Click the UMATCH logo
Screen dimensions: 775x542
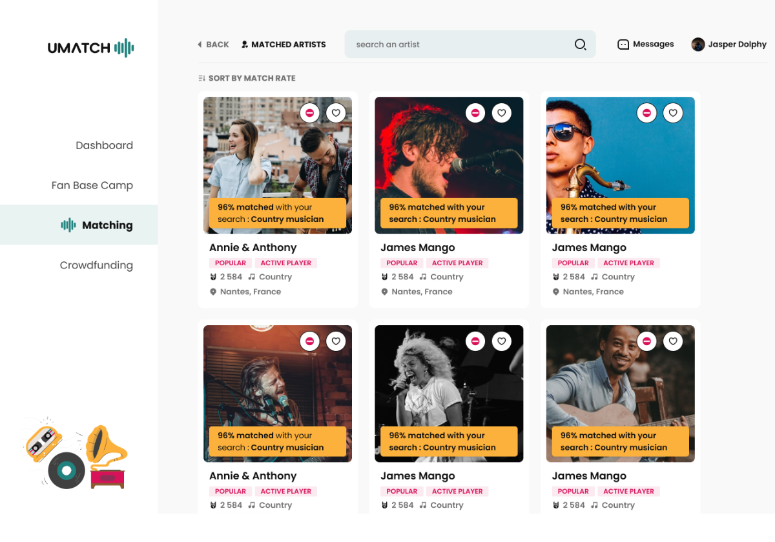[91, 48]
